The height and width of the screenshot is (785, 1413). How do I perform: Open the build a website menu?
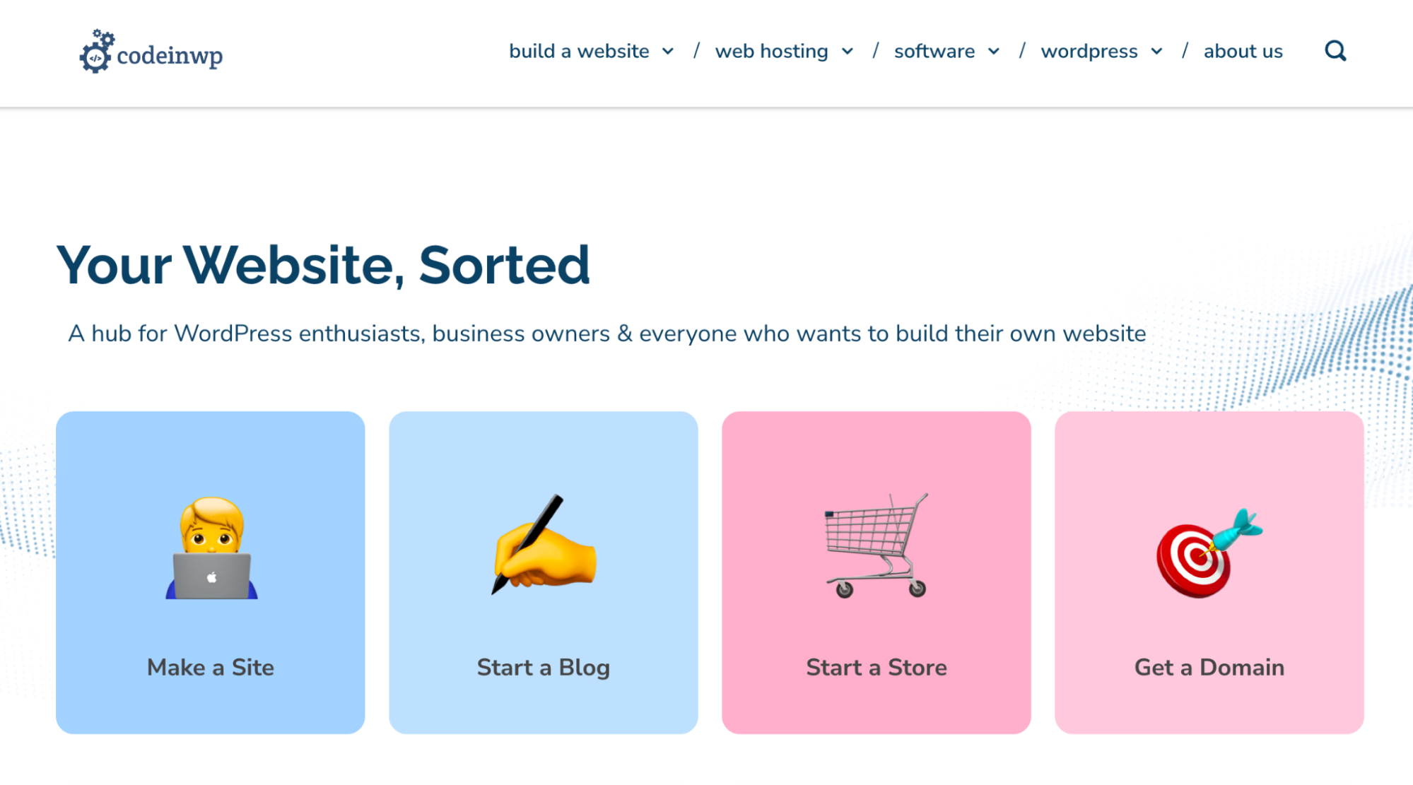(579, 52)
